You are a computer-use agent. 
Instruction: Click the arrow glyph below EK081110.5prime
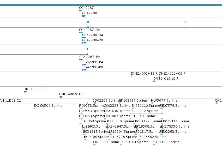(133, 108)
